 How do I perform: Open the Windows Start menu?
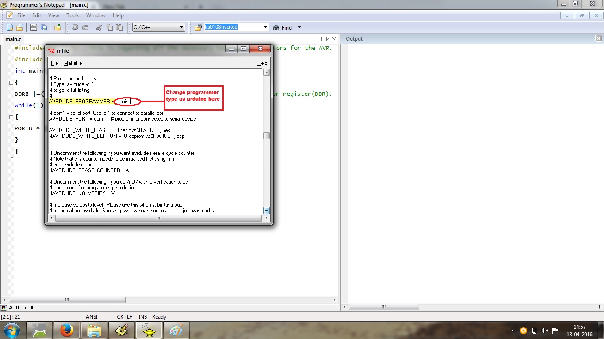12,330
